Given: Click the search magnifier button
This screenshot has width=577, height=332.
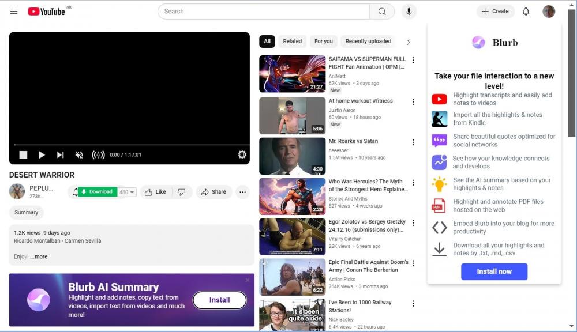Looking at the screenshot, I should click(382, 12).
